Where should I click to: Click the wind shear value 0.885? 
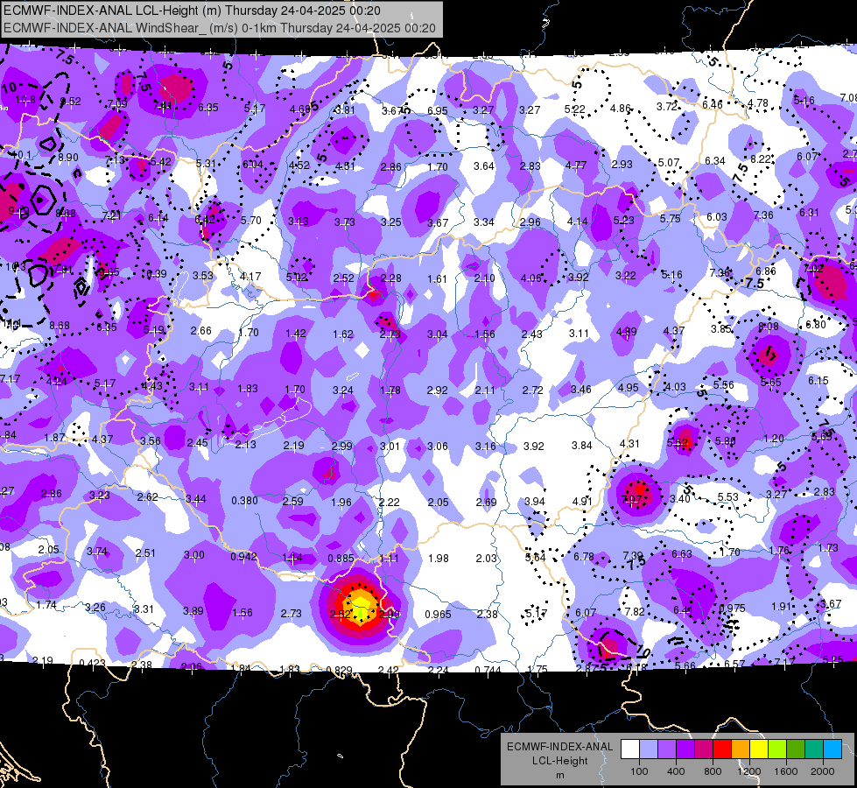tap(341, 559)
